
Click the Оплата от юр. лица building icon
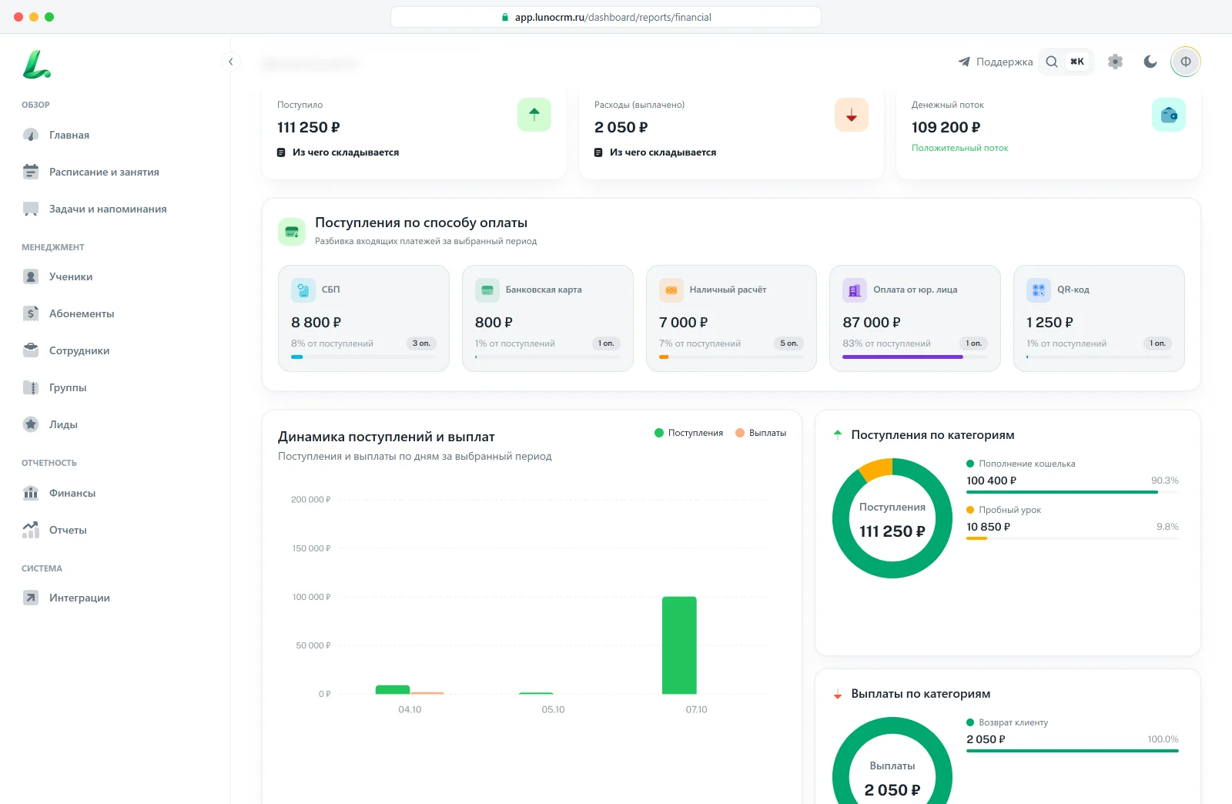pyautogui.click(x=855, y=290)
